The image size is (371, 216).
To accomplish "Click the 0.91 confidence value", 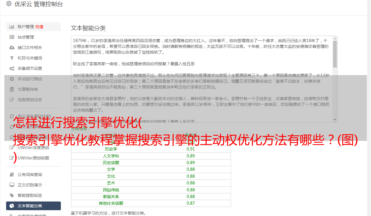I will (191, 149).
